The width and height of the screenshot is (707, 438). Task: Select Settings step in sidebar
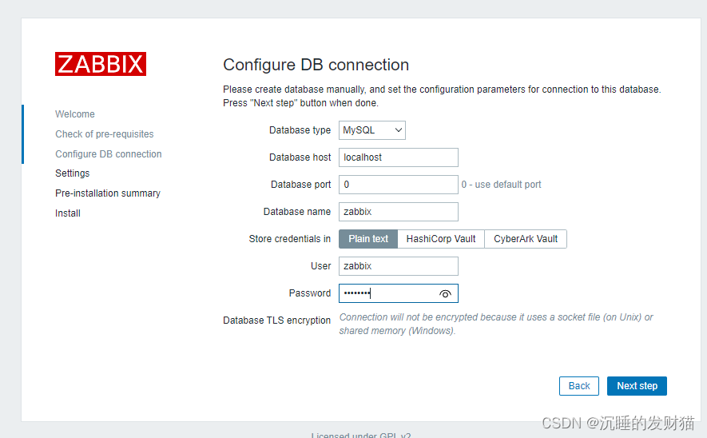pos(72,173)
